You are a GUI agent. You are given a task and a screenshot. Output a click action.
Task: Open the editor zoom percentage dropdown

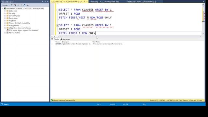coord(58,36)
